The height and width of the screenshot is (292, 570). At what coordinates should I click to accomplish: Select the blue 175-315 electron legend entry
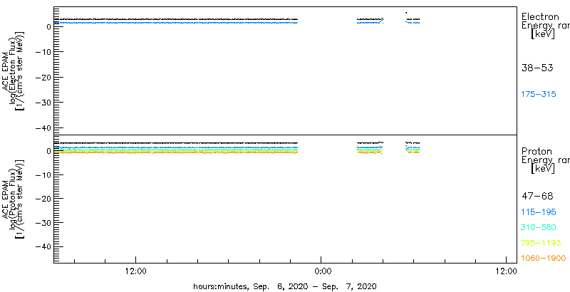tap(539, 95)
